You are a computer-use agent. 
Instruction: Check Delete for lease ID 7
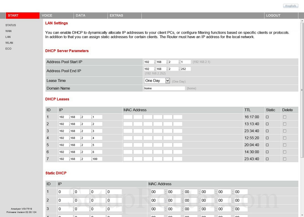[285, 159]
